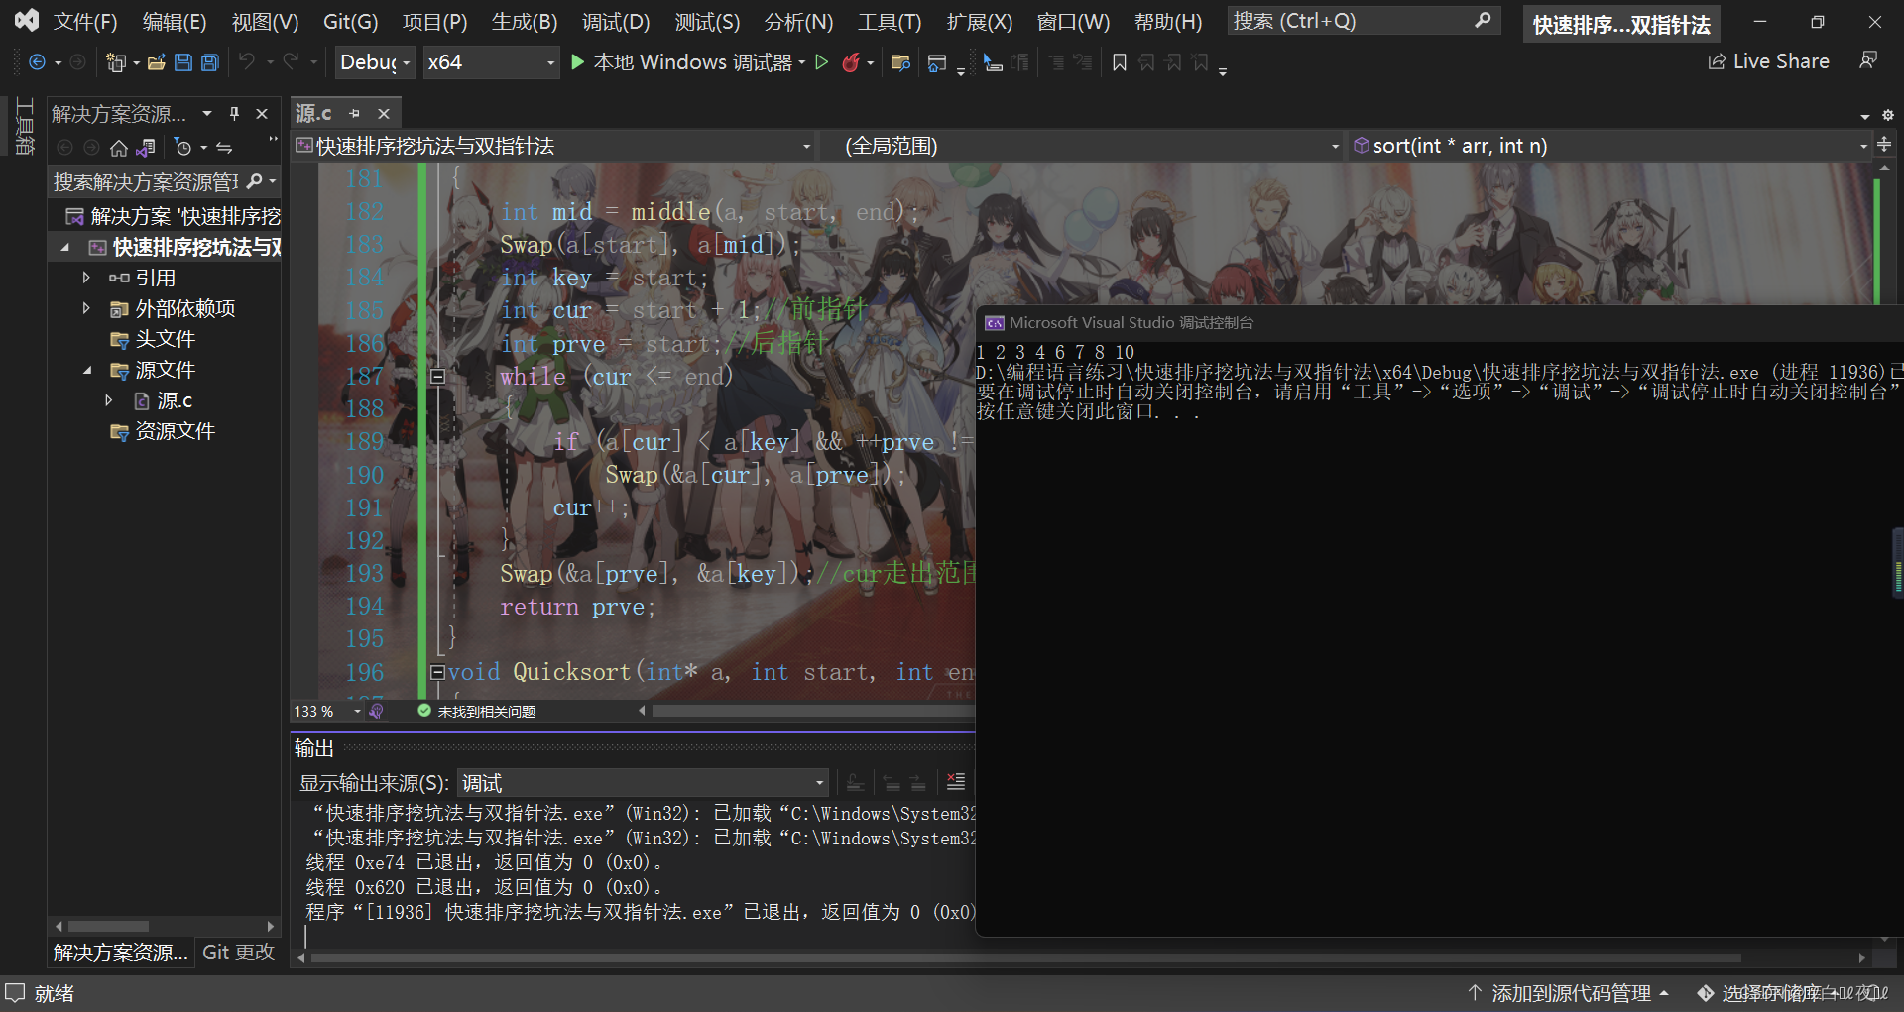Screen dimensions: 1904x1012
Task: Close the 源.c editor tab
Action: (x=384, y=114)
